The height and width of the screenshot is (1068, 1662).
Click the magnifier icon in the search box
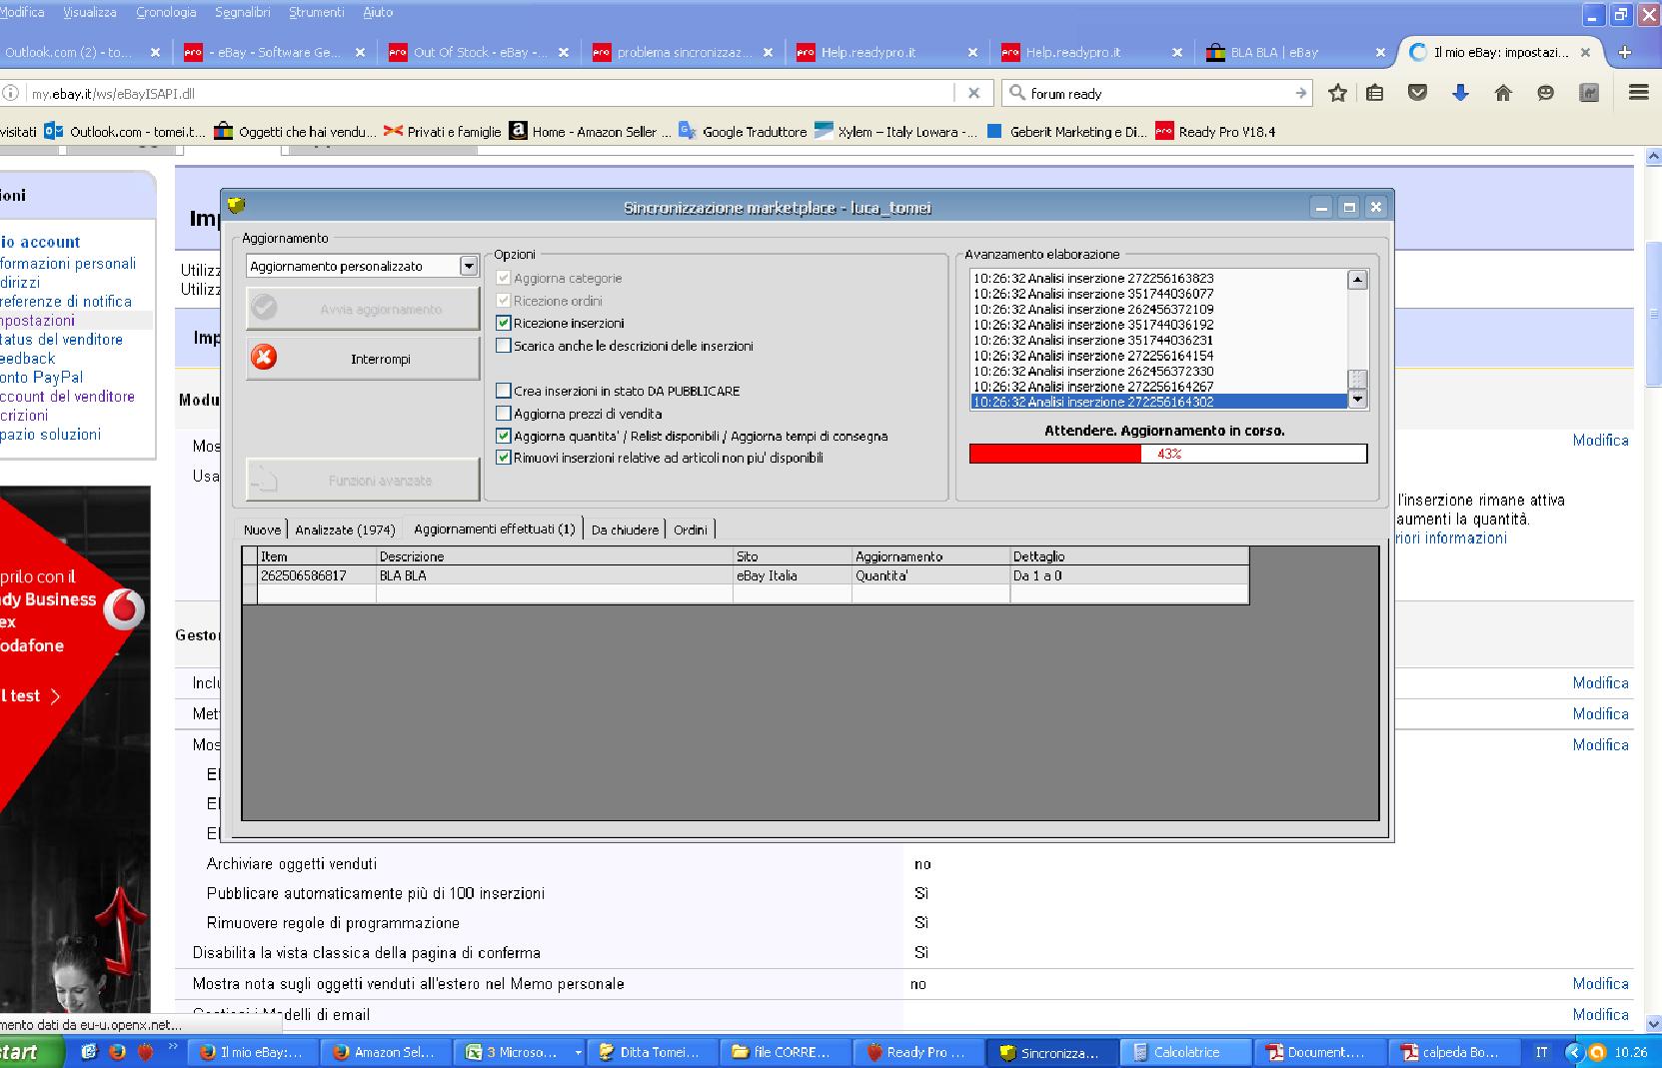click(1017, 93)
